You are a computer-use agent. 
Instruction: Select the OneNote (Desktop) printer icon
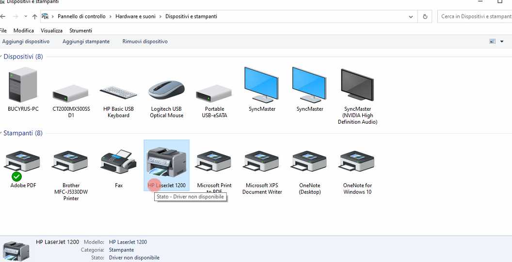[309, 161]
